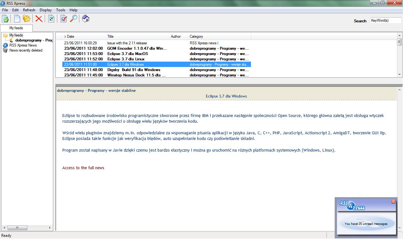Click the red X delete toolbar icon
The width and height of the screenshot is (403, 239).
[39, 19]
